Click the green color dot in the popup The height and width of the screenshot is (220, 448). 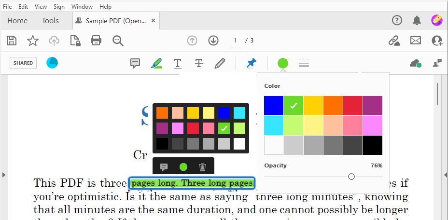(183, 167)
